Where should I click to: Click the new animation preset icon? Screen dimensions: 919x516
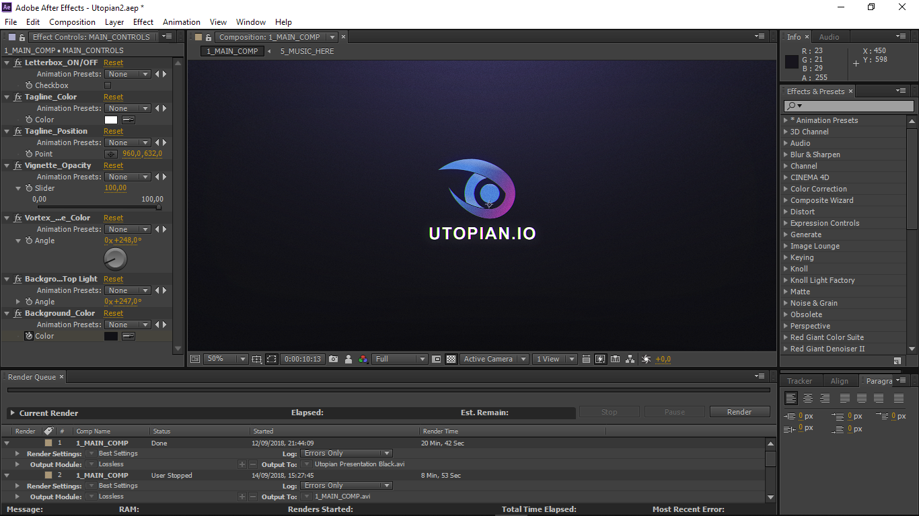click(897, 361)
